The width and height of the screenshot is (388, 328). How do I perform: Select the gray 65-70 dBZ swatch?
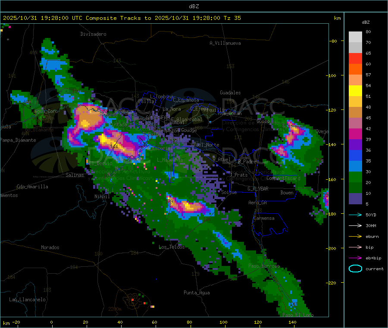[x=355, y=48]
